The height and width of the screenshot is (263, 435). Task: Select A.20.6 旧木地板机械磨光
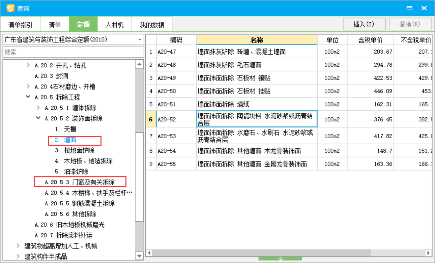(69, 225)
